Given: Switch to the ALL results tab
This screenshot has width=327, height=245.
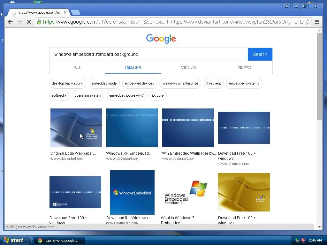Looking at the screenshot, I should click(77, 68).
